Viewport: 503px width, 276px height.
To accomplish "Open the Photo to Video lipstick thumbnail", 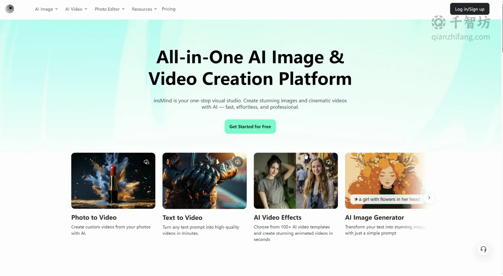I will coord(113,181).
